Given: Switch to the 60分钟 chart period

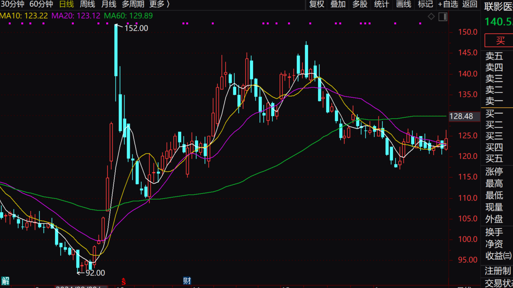Looking at the screenshot, I should (41, 5).
